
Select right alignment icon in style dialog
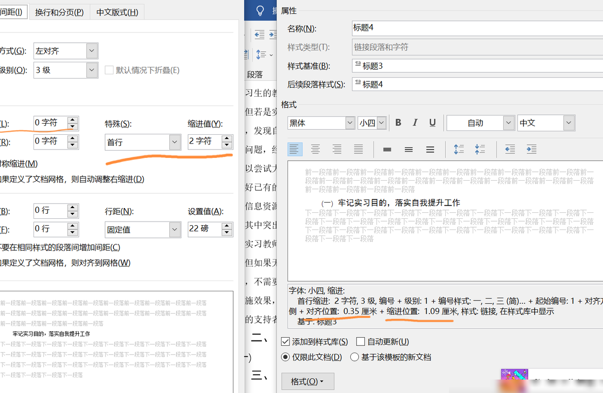coord(337,149)
